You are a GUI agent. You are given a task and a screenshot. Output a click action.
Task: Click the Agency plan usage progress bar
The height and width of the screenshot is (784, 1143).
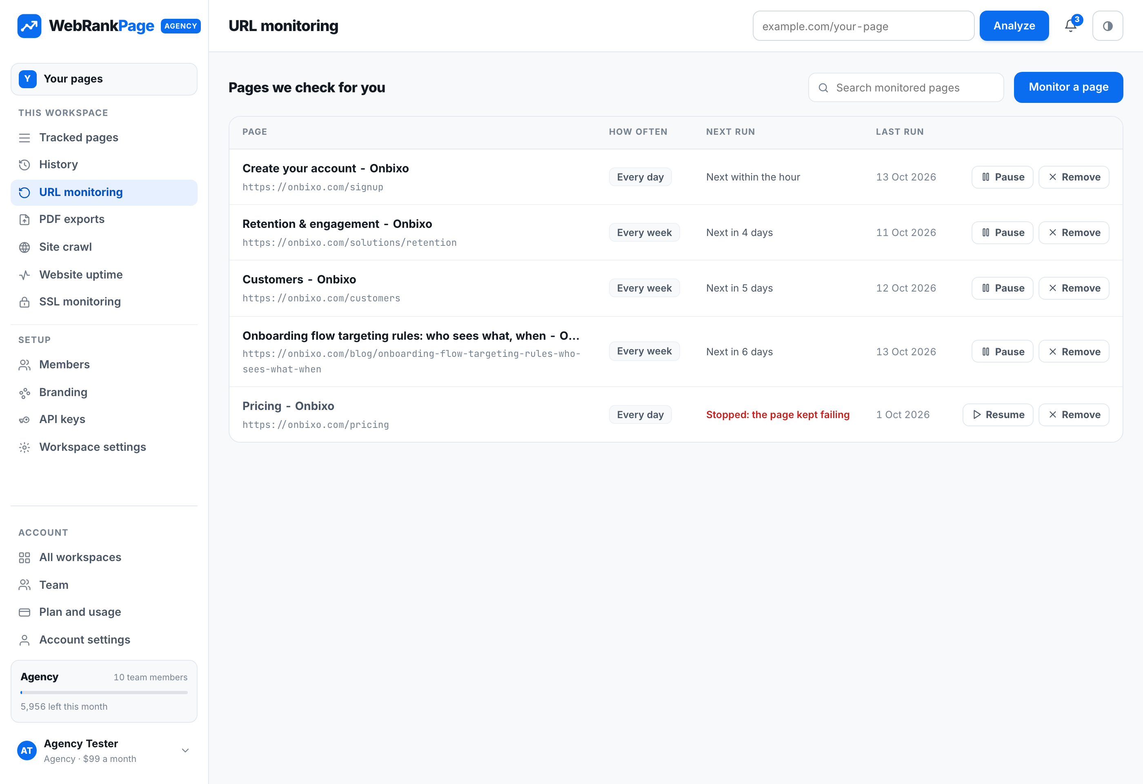104,693
